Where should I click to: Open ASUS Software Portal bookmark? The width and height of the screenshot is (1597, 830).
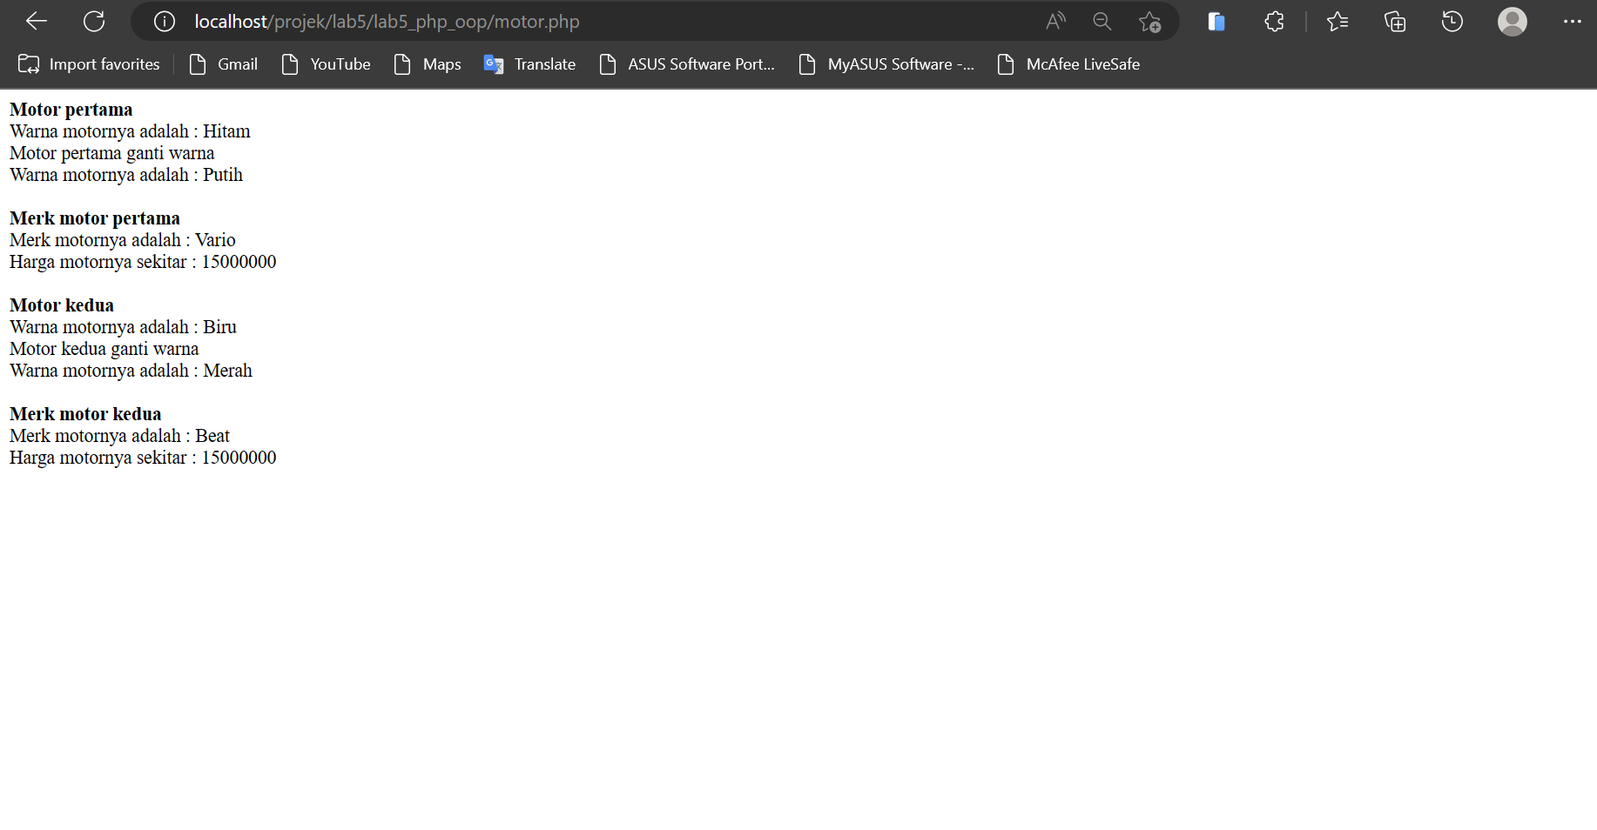(687, 64)
